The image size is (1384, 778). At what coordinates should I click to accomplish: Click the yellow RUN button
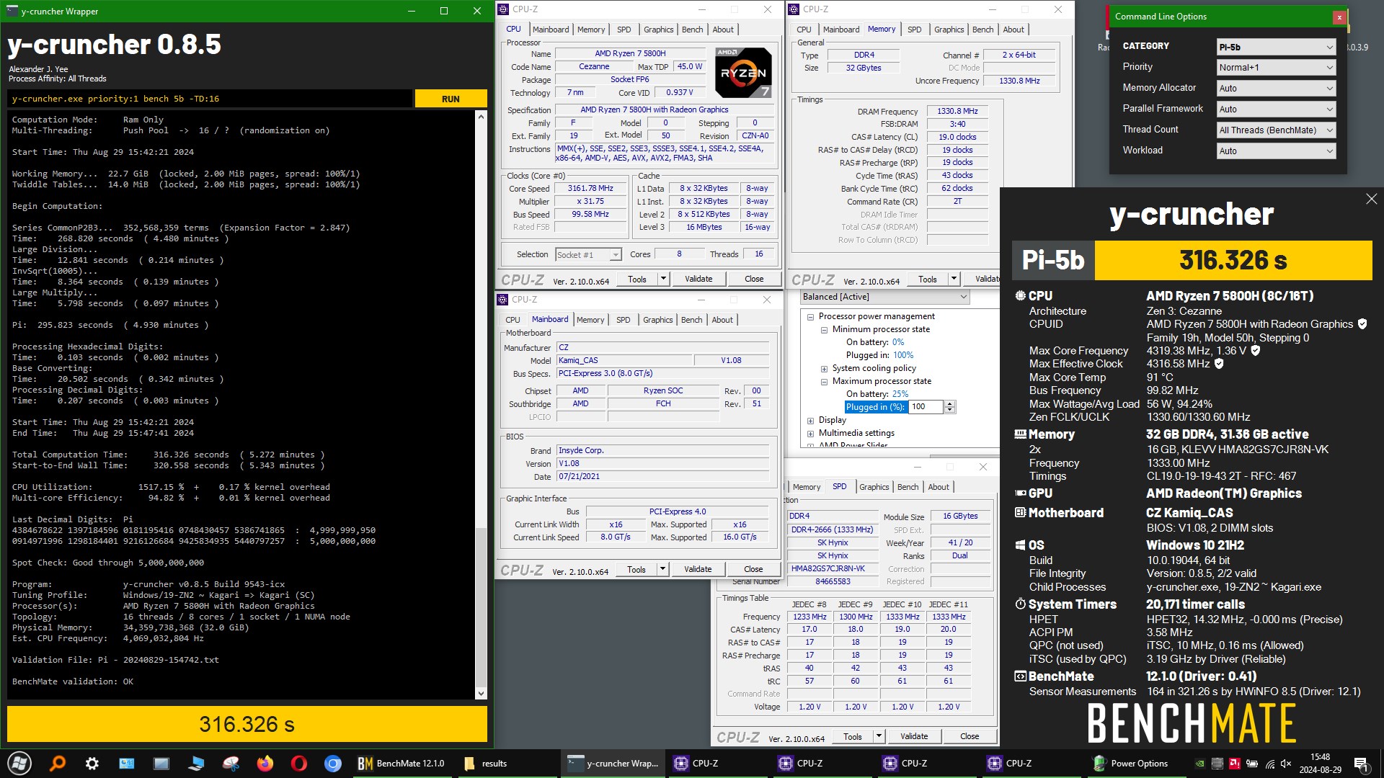[x=451, y=99]
